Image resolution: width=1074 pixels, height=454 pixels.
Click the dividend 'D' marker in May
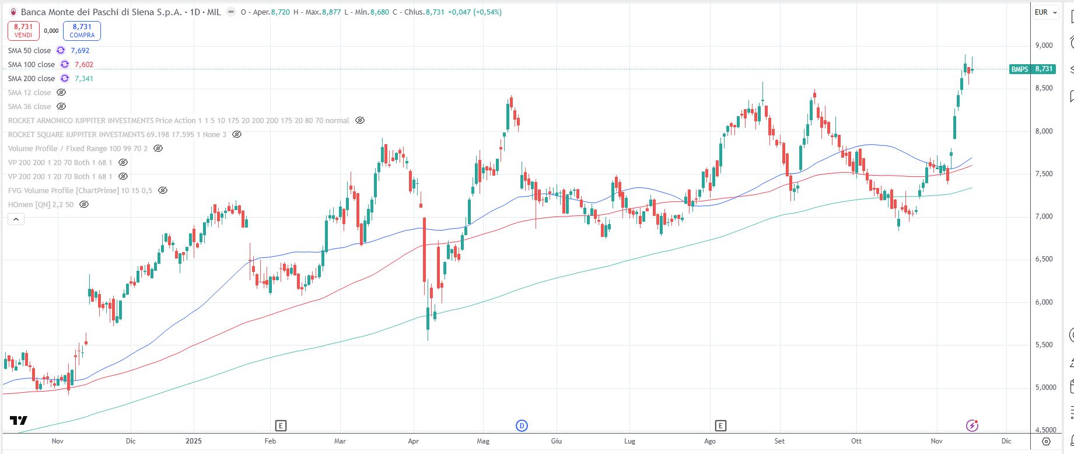[x=522, y=425]
